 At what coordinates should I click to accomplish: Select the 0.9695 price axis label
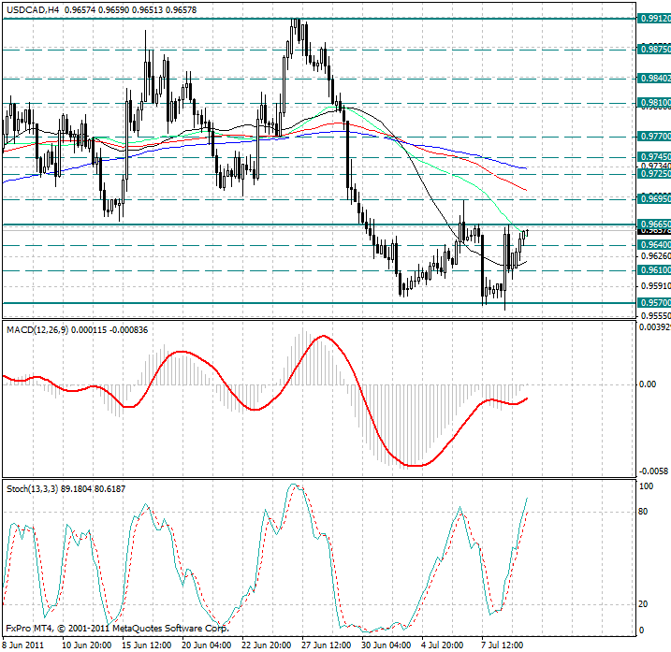tap(653, 199)
